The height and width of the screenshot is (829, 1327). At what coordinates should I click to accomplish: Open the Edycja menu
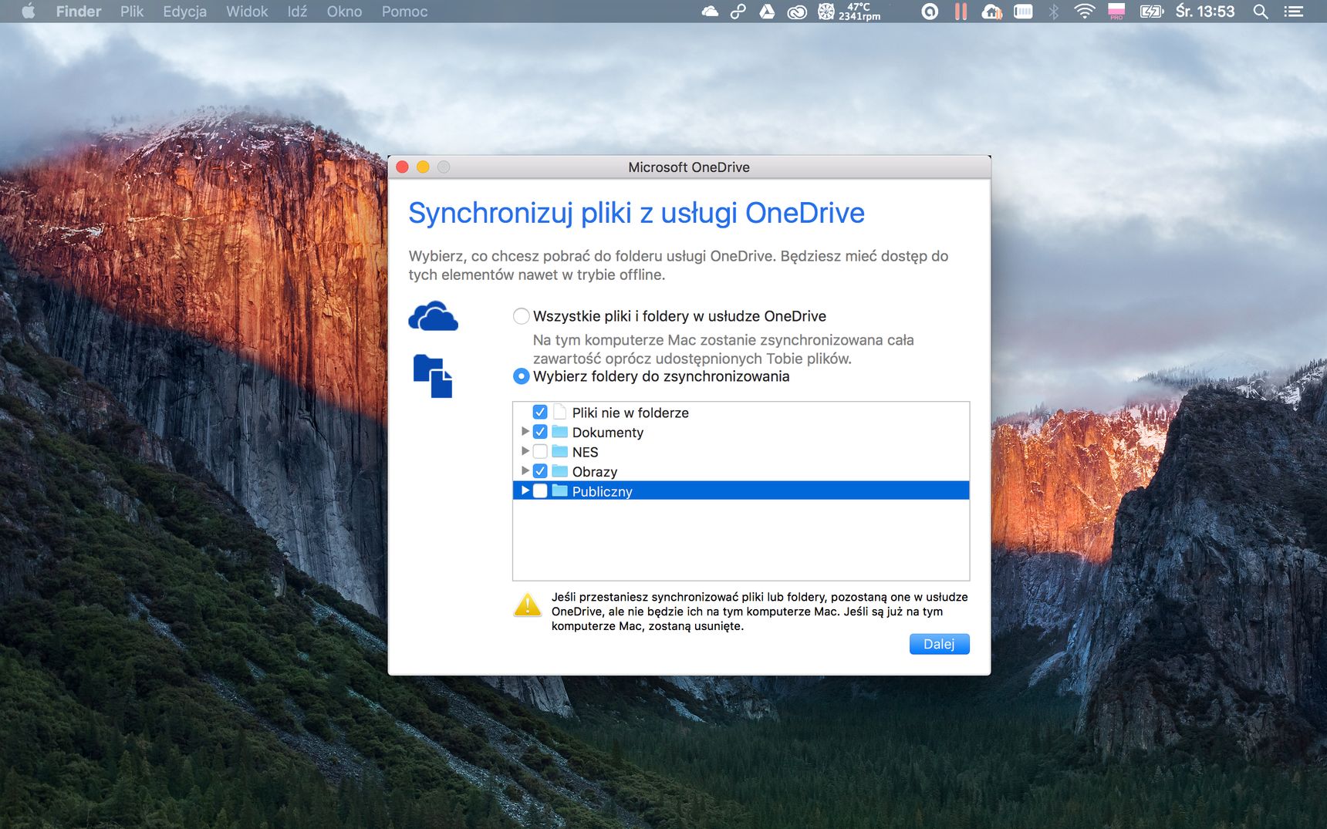tap(184, 12)
